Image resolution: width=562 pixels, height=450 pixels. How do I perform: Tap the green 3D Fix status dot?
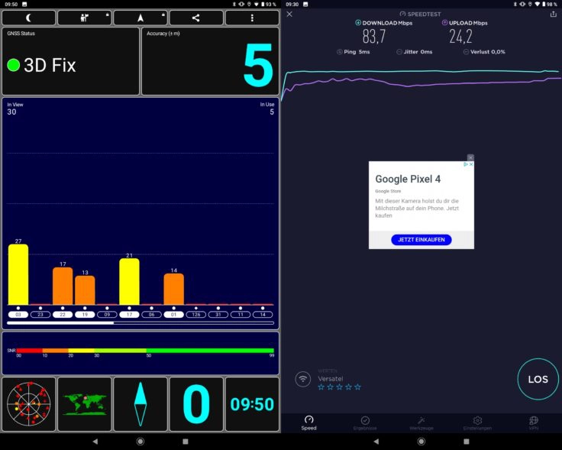[x=13, y=65]
